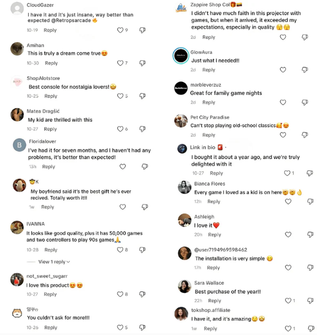Image resolution: width=317 pixels, height=336 pixels.
Task: Dislike tokshop.affiliate's comment
Action: click(310, 329)
